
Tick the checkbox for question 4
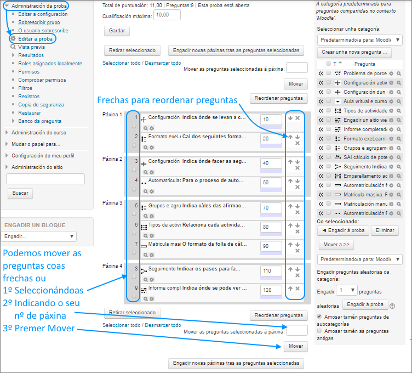coord(134,189)
